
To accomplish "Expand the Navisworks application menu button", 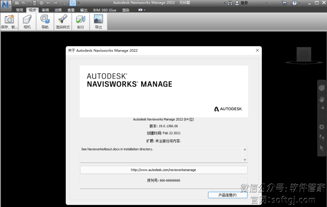I will tap(6, 5).
